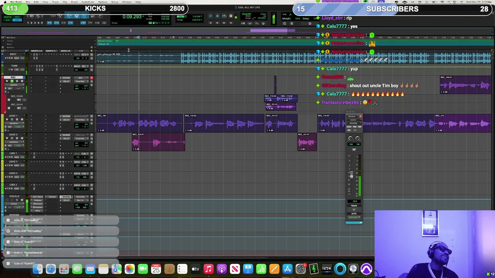Click the Go to End transport button
The height and width of the screenshot is (278, 495).
coord(231,23)
